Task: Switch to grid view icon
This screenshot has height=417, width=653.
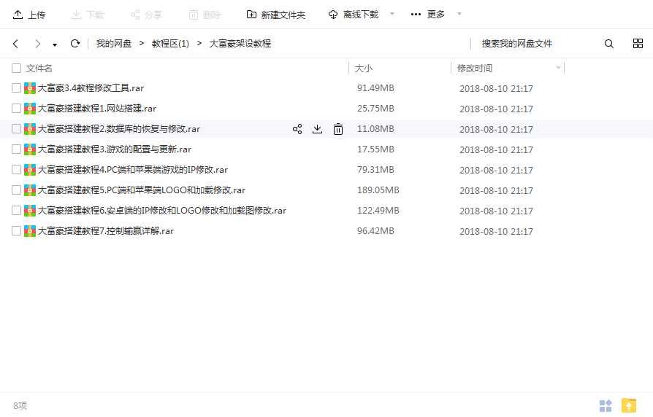Action: (x=638, y=44)
